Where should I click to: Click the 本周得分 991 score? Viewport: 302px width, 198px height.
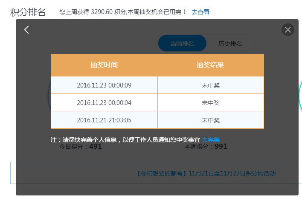[206, 147]
